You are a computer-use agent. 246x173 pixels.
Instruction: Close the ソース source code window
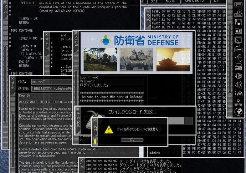pos(5,2)
